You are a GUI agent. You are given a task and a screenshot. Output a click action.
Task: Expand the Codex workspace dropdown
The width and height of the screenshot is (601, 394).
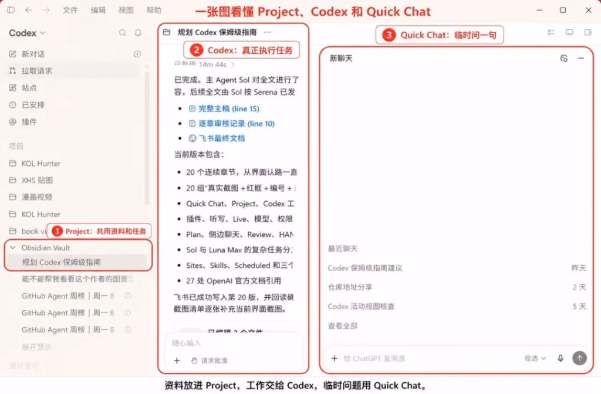click(x=27, y=33)
